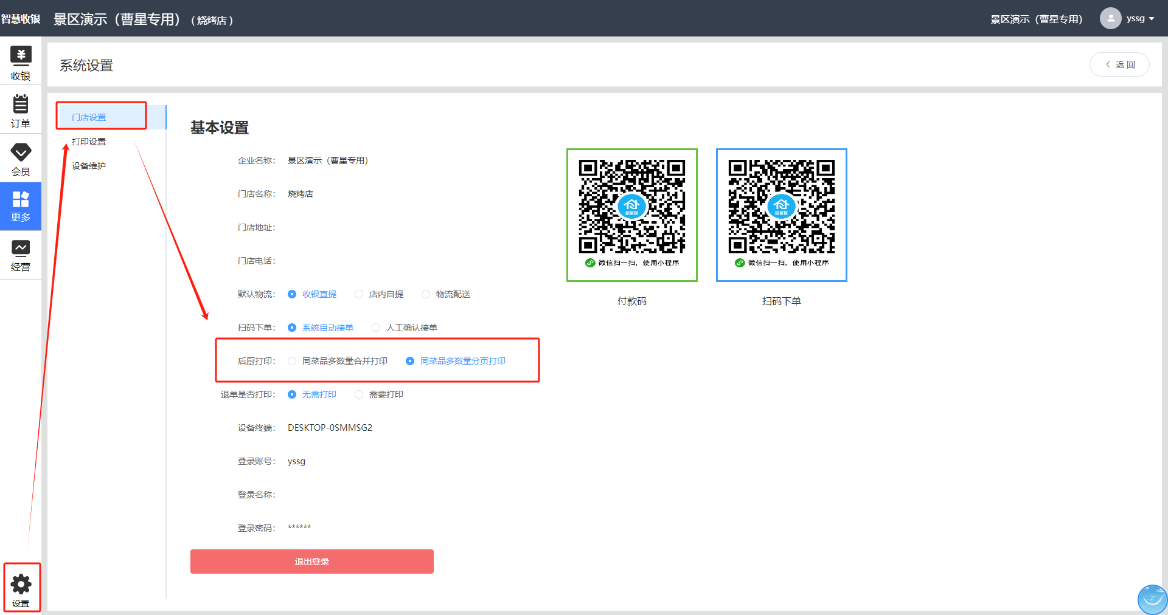The height and width of the screenshot is (615, 1168).
Task: Click the 返回 back button
Action: (x=1119, y=64)
